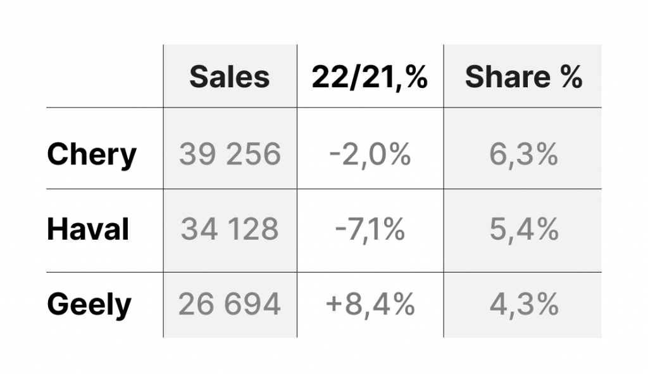Click the percent sign in Share % header
This screenshot has height=375, width=648.
[571, 77]
